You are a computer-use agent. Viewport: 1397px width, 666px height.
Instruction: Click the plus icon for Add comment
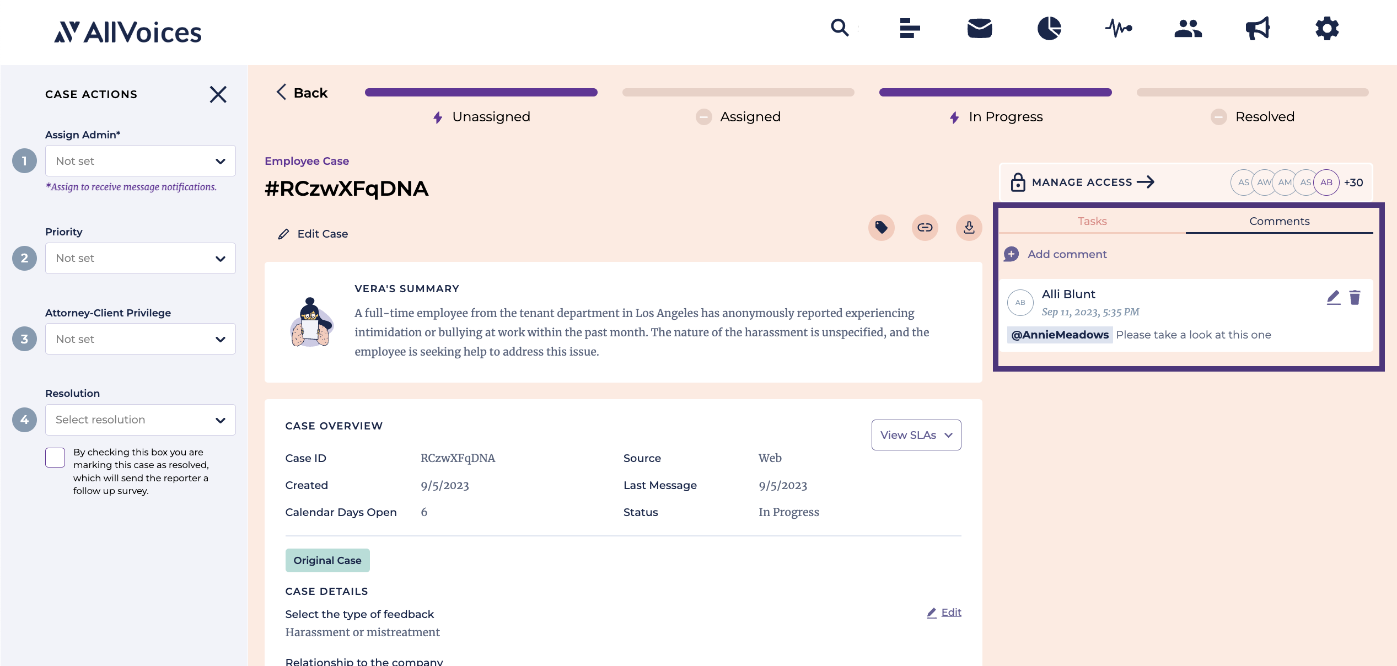click(1012, 254)
